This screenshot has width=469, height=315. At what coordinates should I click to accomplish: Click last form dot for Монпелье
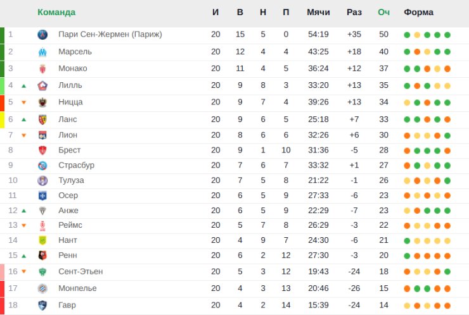(447, 288)
